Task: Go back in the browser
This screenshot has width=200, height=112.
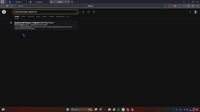Action: click(2, 6)
